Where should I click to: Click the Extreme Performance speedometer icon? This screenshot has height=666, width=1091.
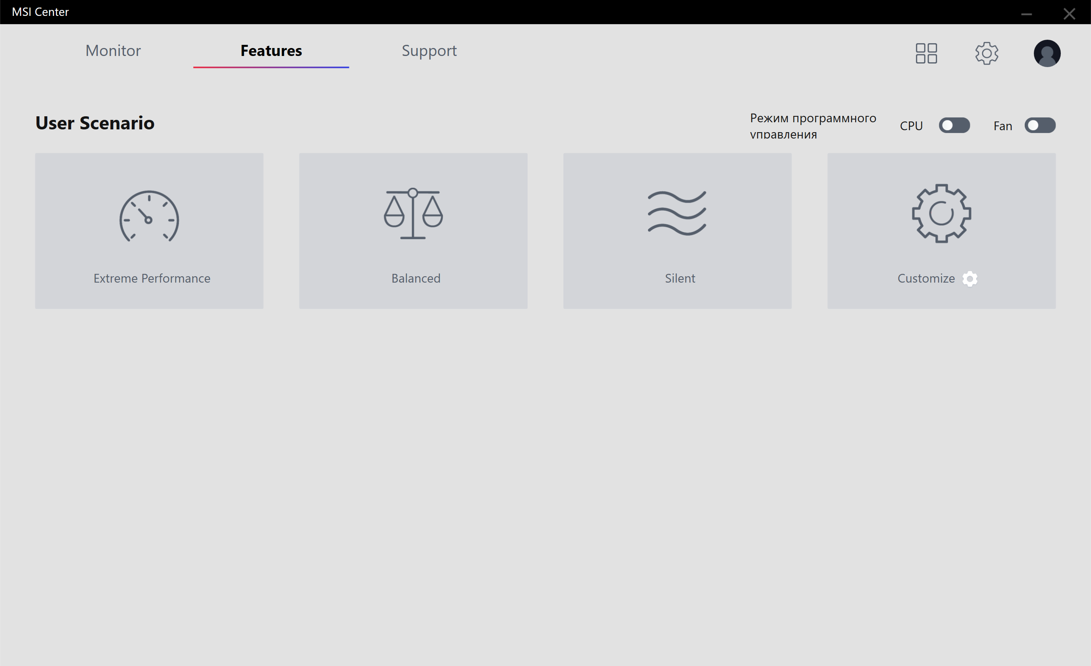(x=149, y=216)
